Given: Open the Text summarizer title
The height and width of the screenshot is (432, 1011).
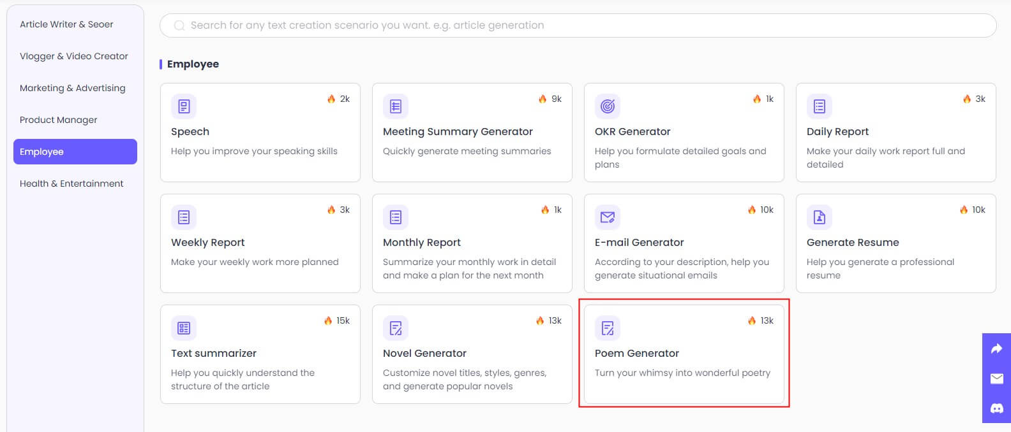Looking at the screenshot, I should point(214,353).
